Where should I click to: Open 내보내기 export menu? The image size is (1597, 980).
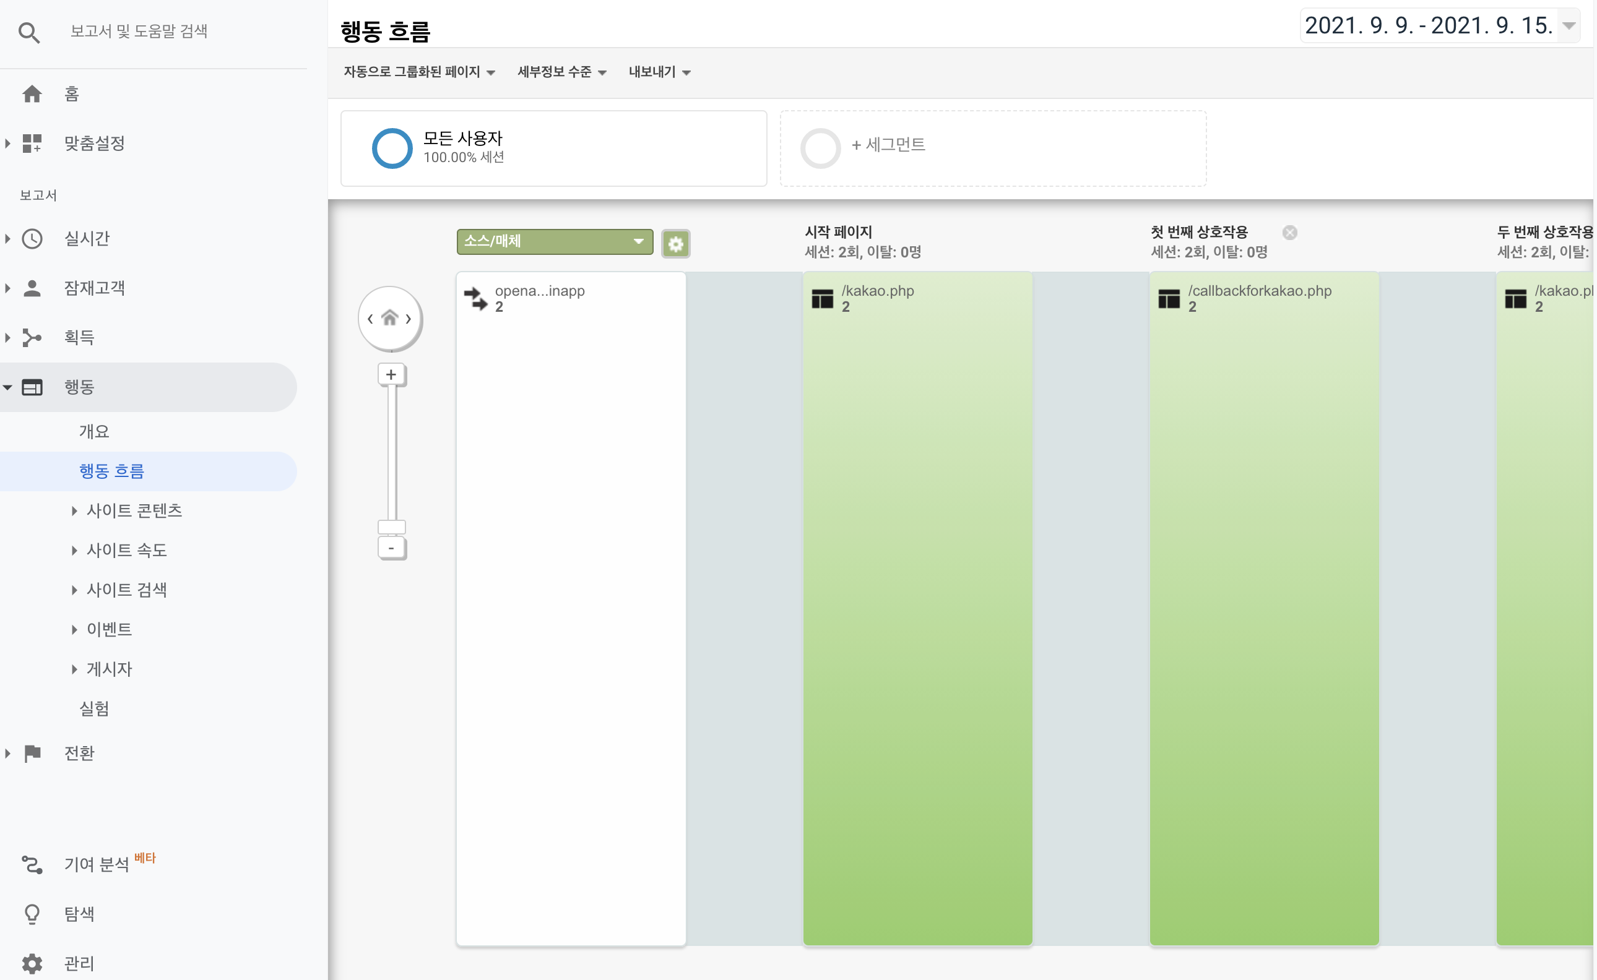[659, 72]
